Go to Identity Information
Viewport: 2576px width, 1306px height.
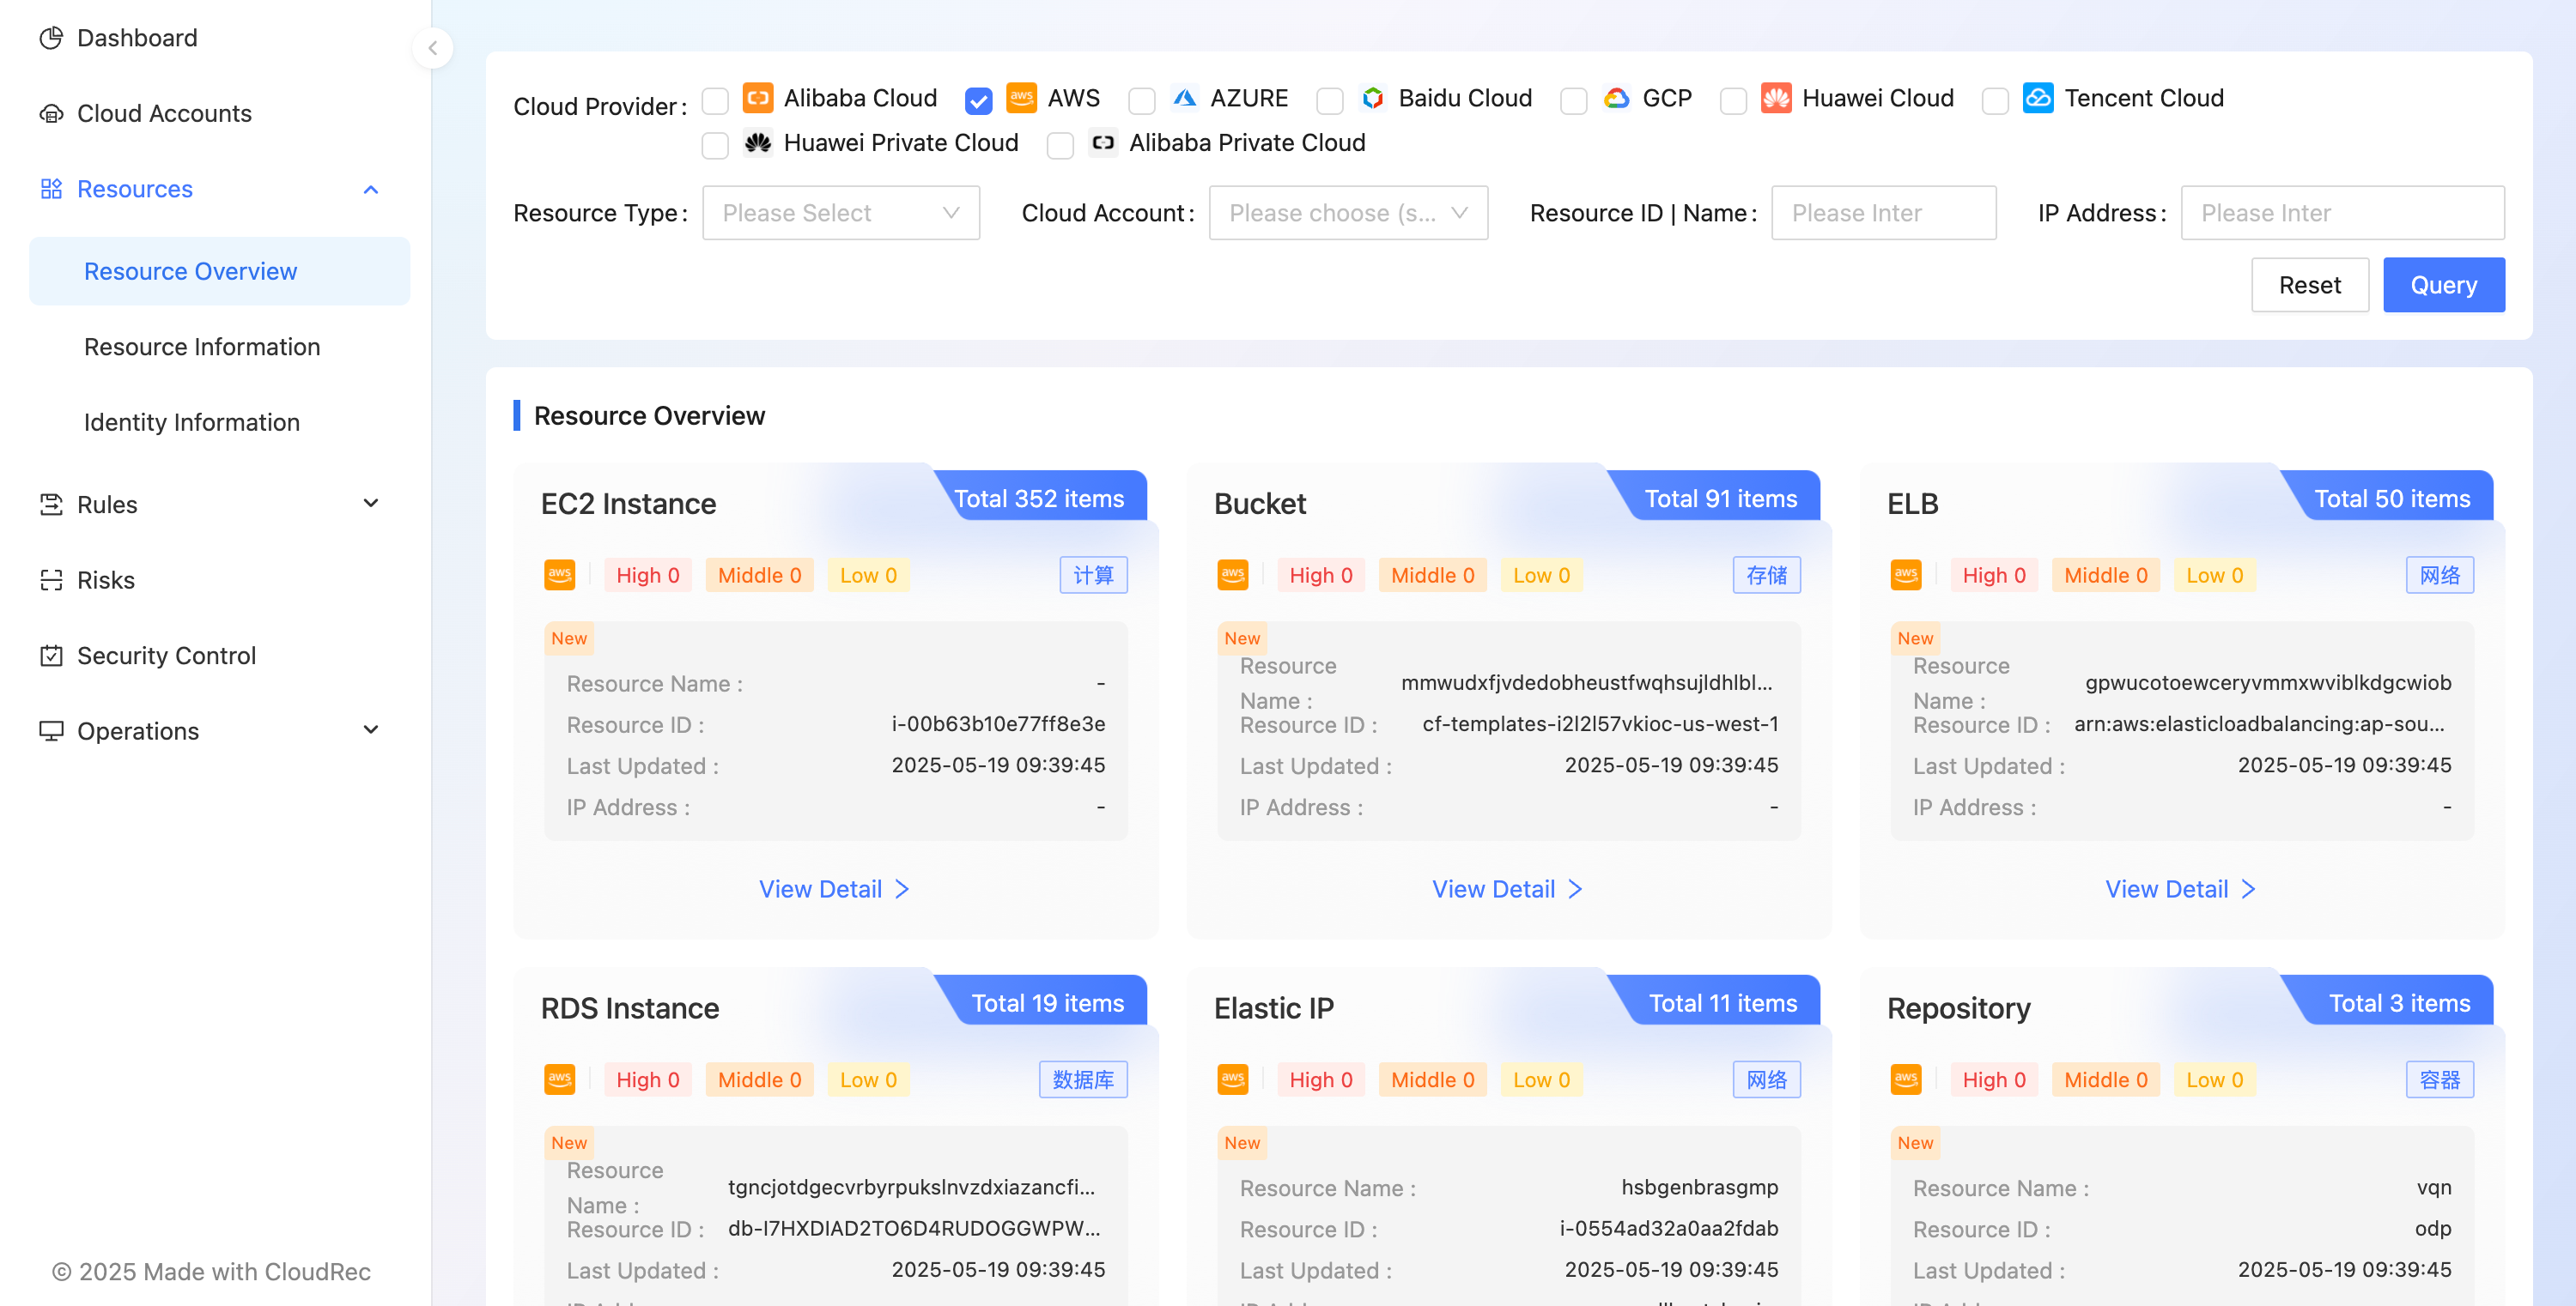click(x=192, y=423)
